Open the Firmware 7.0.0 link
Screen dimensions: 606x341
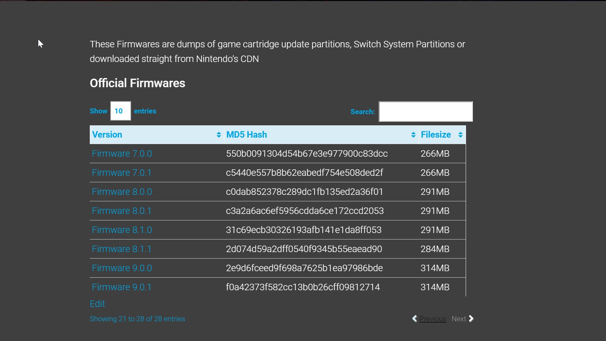click(x=122, y=154)
